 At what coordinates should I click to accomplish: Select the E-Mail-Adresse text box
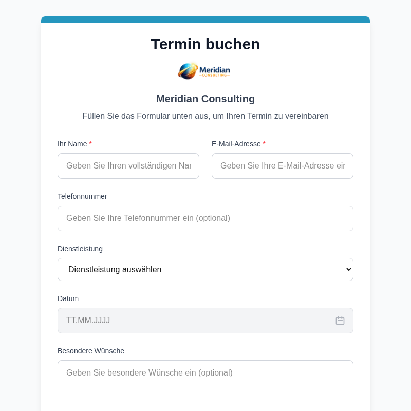(283, 166)
